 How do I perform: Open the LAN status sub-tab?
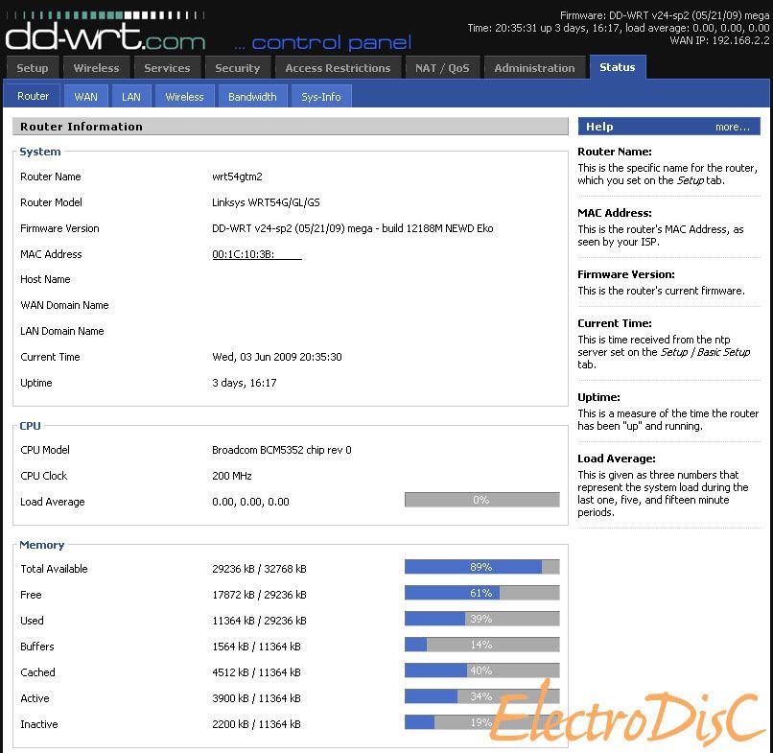point(130,97)
